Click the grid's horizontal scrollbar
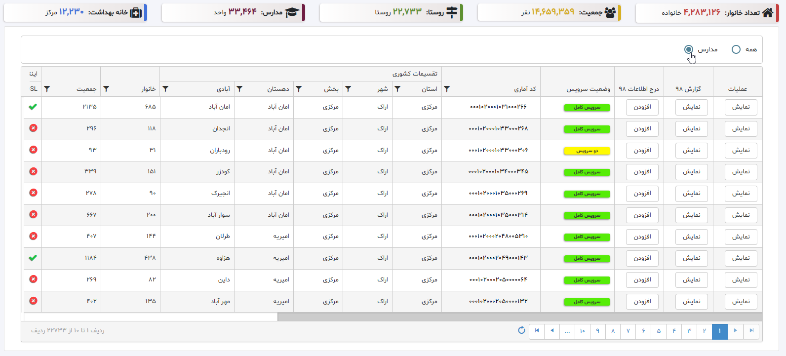The width and height of the screenshot is (786, 356). (x=519, y=317)
